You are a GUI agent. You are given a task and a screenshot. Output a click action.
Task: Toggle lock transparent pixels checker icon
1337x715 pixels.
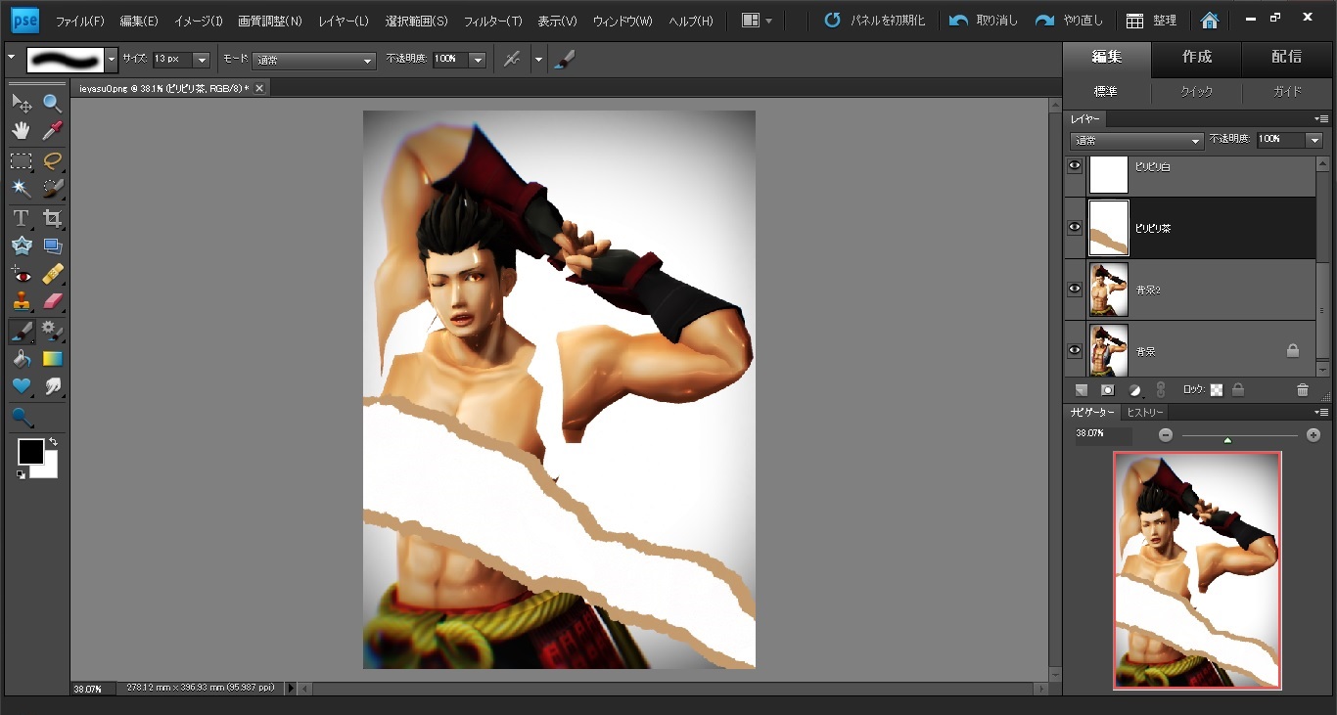point(1217,389)
